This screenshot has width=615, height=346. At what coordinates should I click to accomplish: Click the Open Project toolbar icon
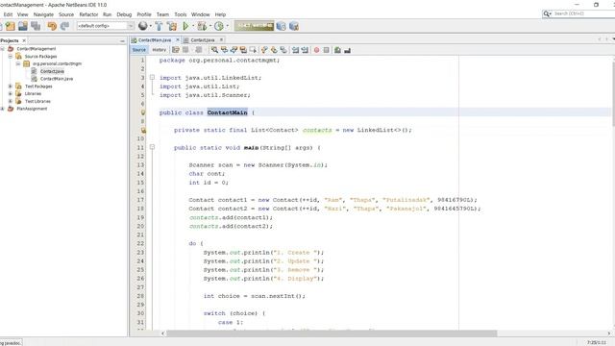(23, 26)
